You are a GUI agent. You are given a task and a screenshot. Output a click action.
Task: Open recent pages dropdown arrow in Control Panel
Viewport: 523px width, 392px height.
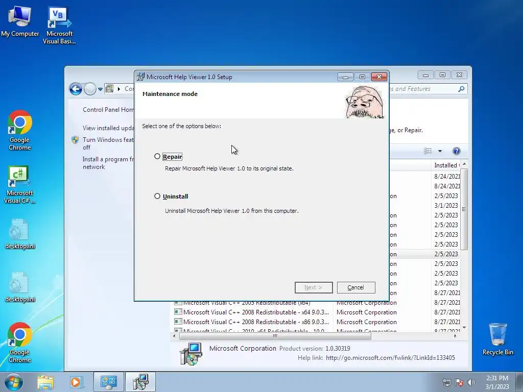(100, 89)
